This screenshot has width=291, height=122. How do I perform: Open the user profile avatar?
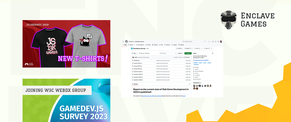click(221, 42)
